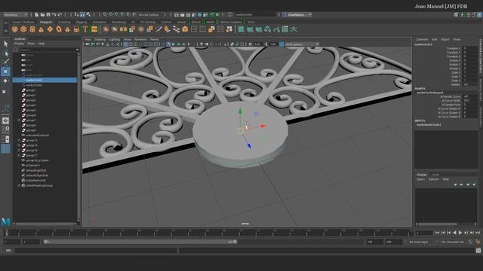483x271 pixels.
Task: Open the Outliner Help menu
Action: 42,44
